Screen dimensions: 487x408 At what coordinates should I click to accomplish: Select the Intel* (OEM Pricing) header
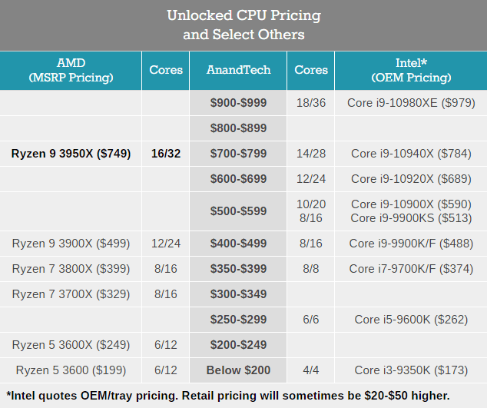(410, 70)
